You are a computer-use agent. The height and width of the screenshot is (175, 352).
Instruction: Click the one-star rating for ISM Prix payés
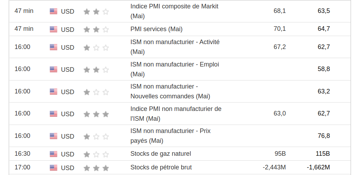pyautogui.click(x=96, y=136)
